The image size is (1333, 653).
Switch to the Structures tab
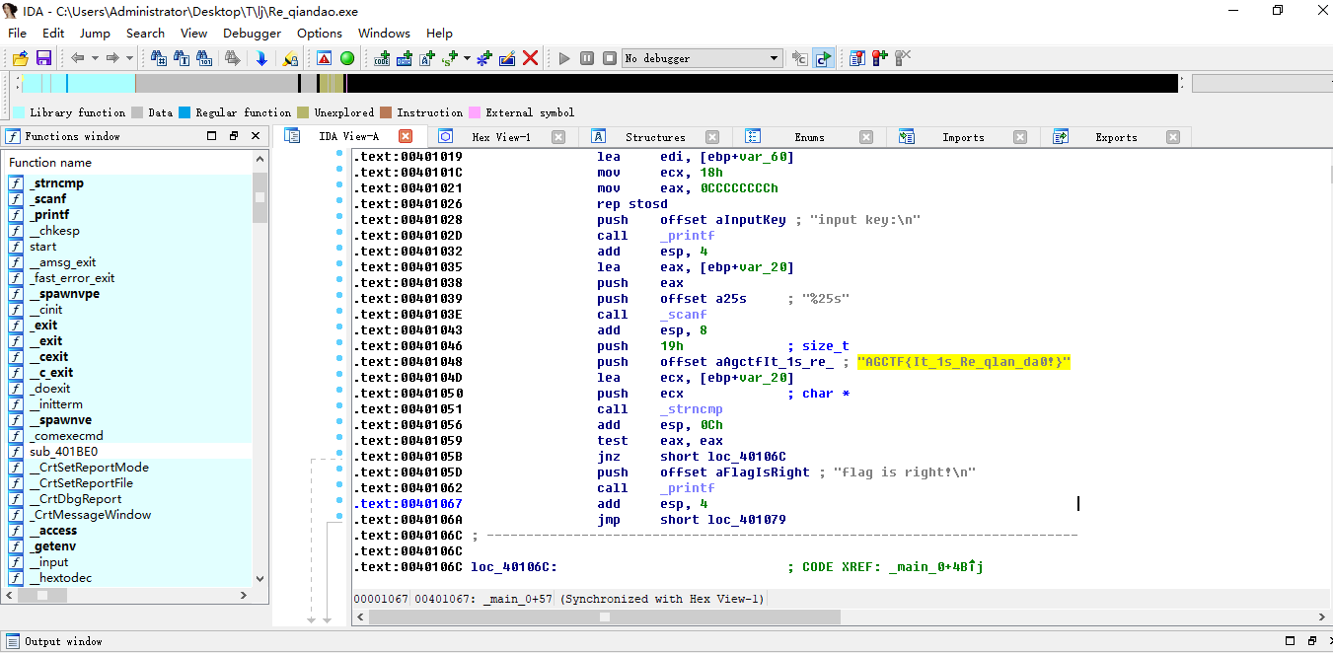tap(654, 137)
